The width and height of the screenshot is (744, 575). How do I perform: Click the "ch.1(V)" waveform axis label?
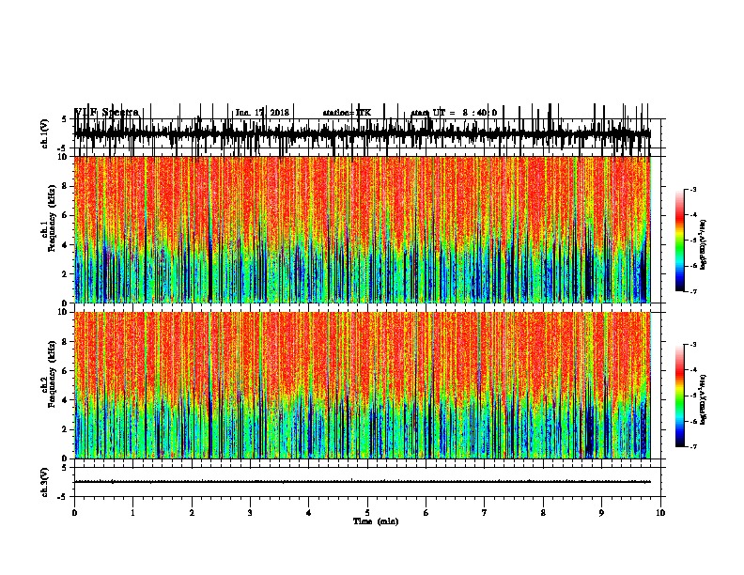(45, 132)
